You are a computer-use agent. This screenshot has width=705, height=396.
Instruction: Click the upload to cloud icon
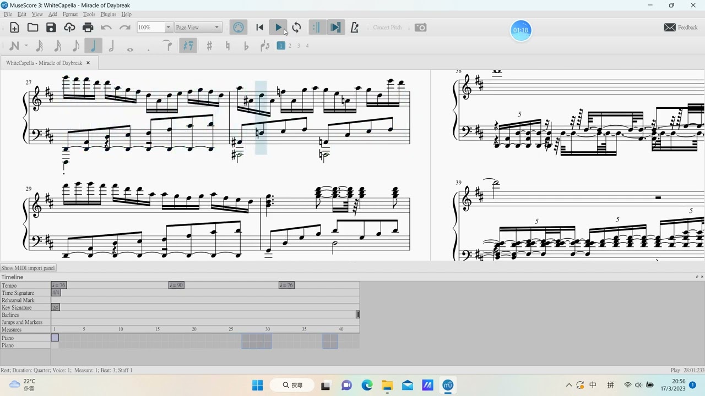click(x=69, y=28)
